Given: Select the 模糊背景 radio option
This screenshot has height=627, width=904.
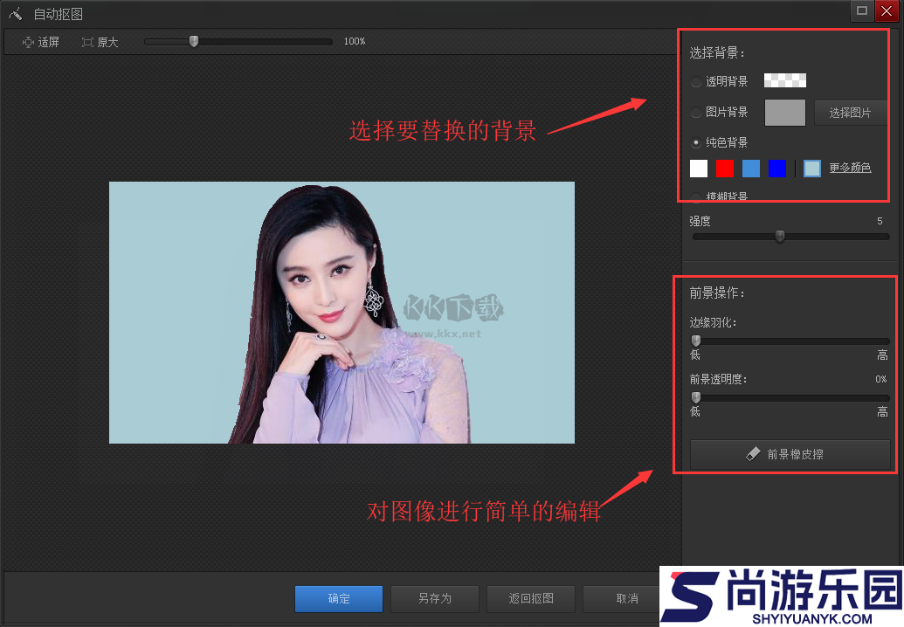Looking at the screenshot, I should (x=696, y=196).
